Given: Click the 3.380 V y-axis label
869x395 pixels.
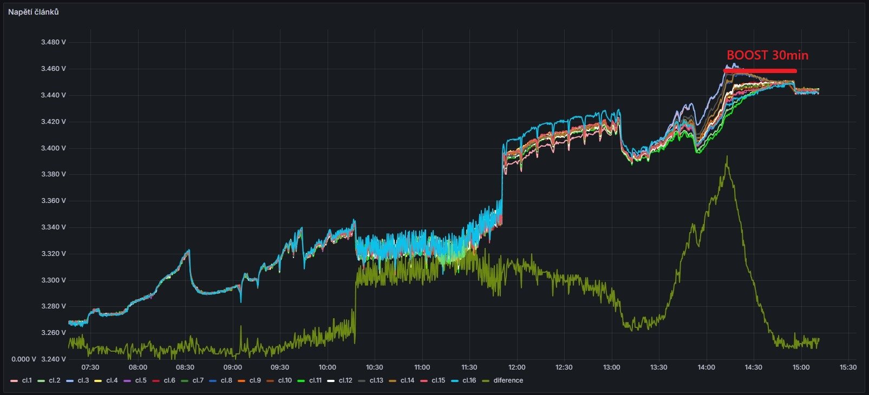Looking at the screenshot, I should click(54, 174).
